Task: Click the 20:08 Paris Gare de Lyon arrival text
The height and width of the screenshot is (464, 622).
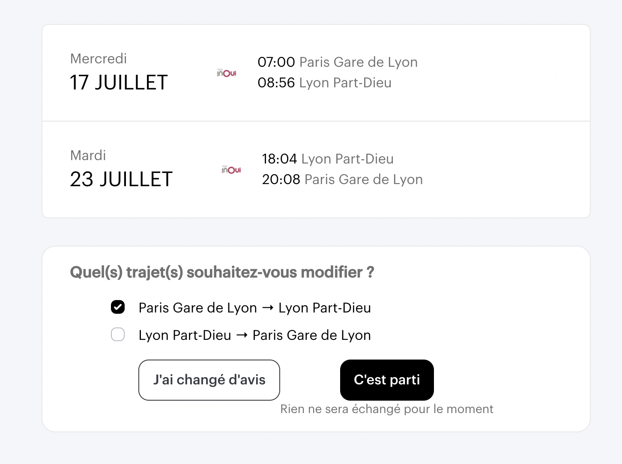Action: 342,179
